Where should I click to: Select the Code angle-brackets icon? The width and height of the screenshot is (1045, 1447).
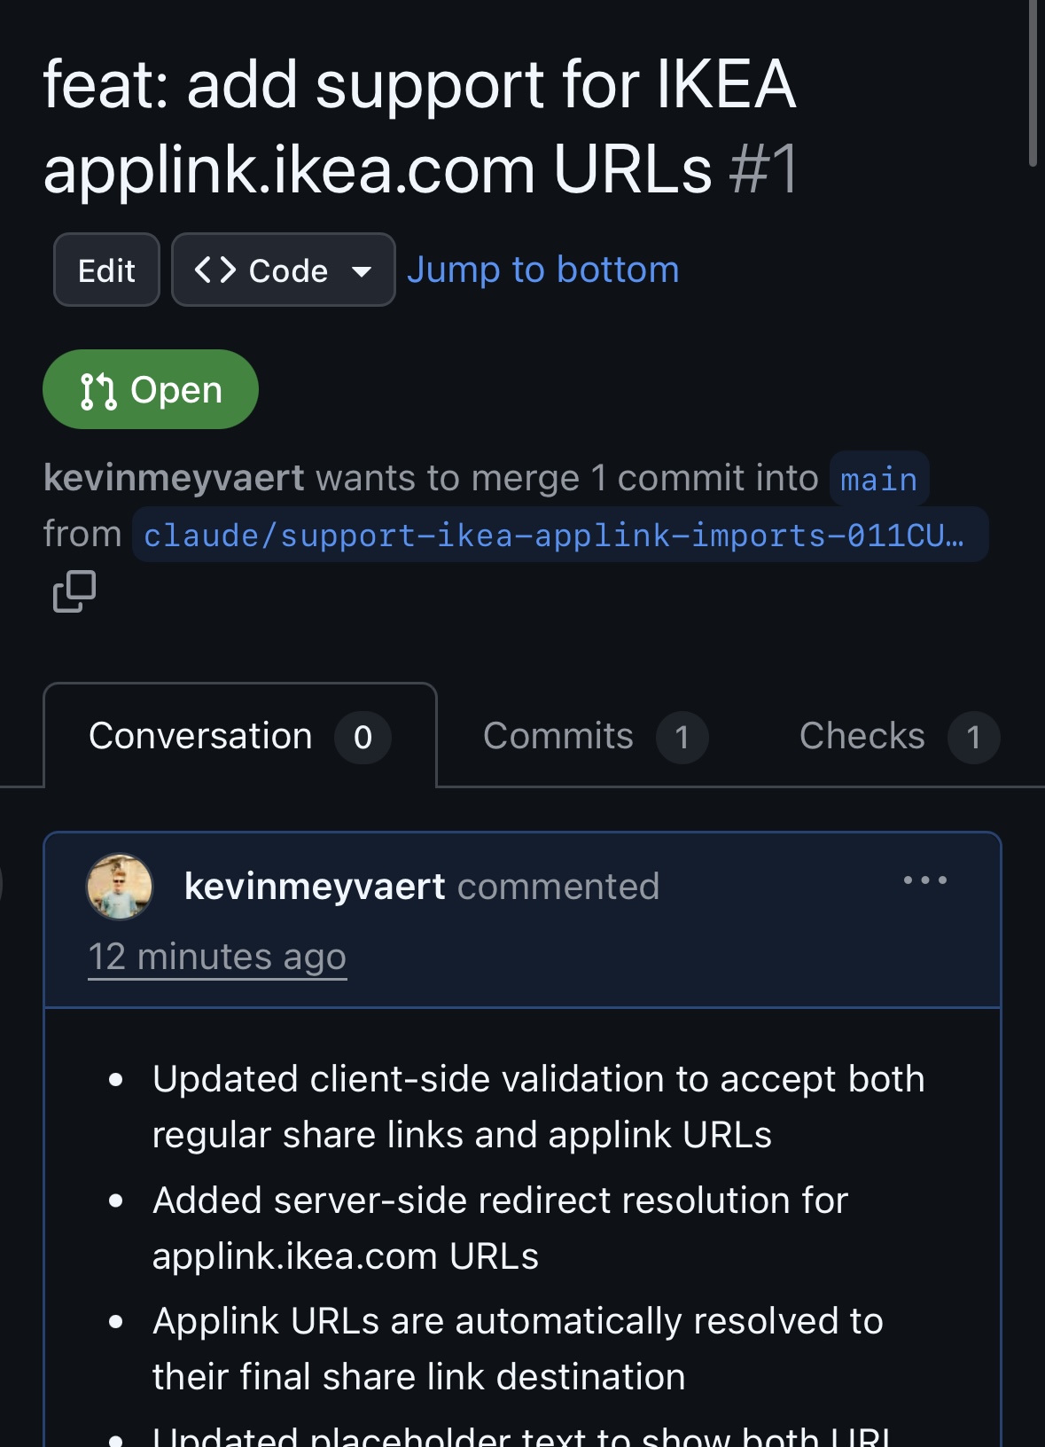[x=219, y=270]
